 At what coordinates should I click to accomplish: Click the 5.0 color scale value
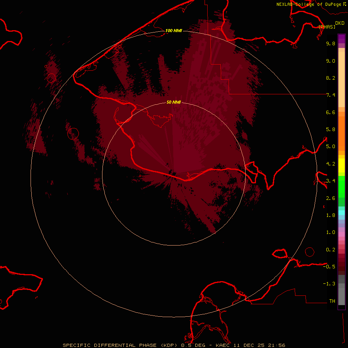[331, 147]
